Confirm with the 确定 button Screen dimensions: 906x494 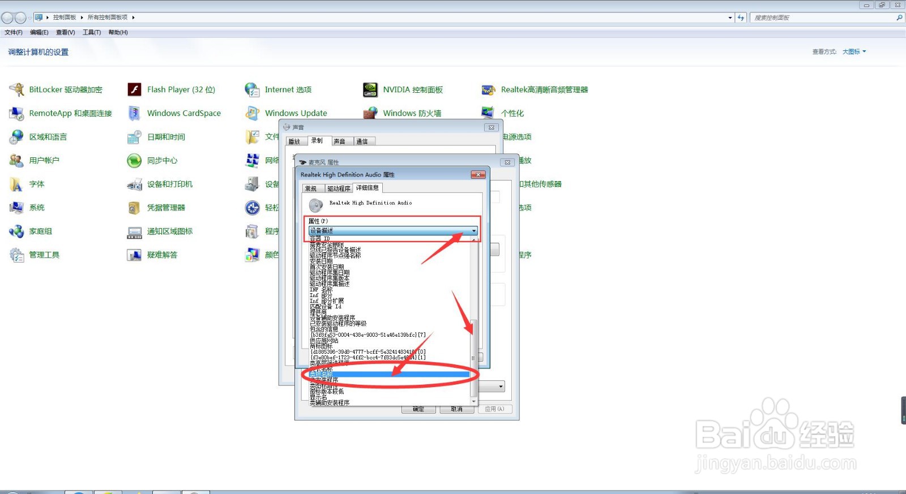[418, 409]
